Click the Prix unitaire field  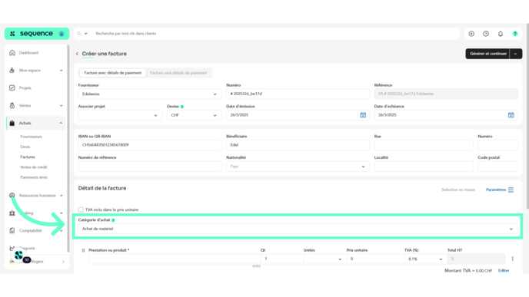point(375,259)
